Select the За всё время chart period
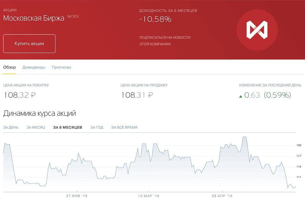305x202 pixels. click(x=124, y=127)
